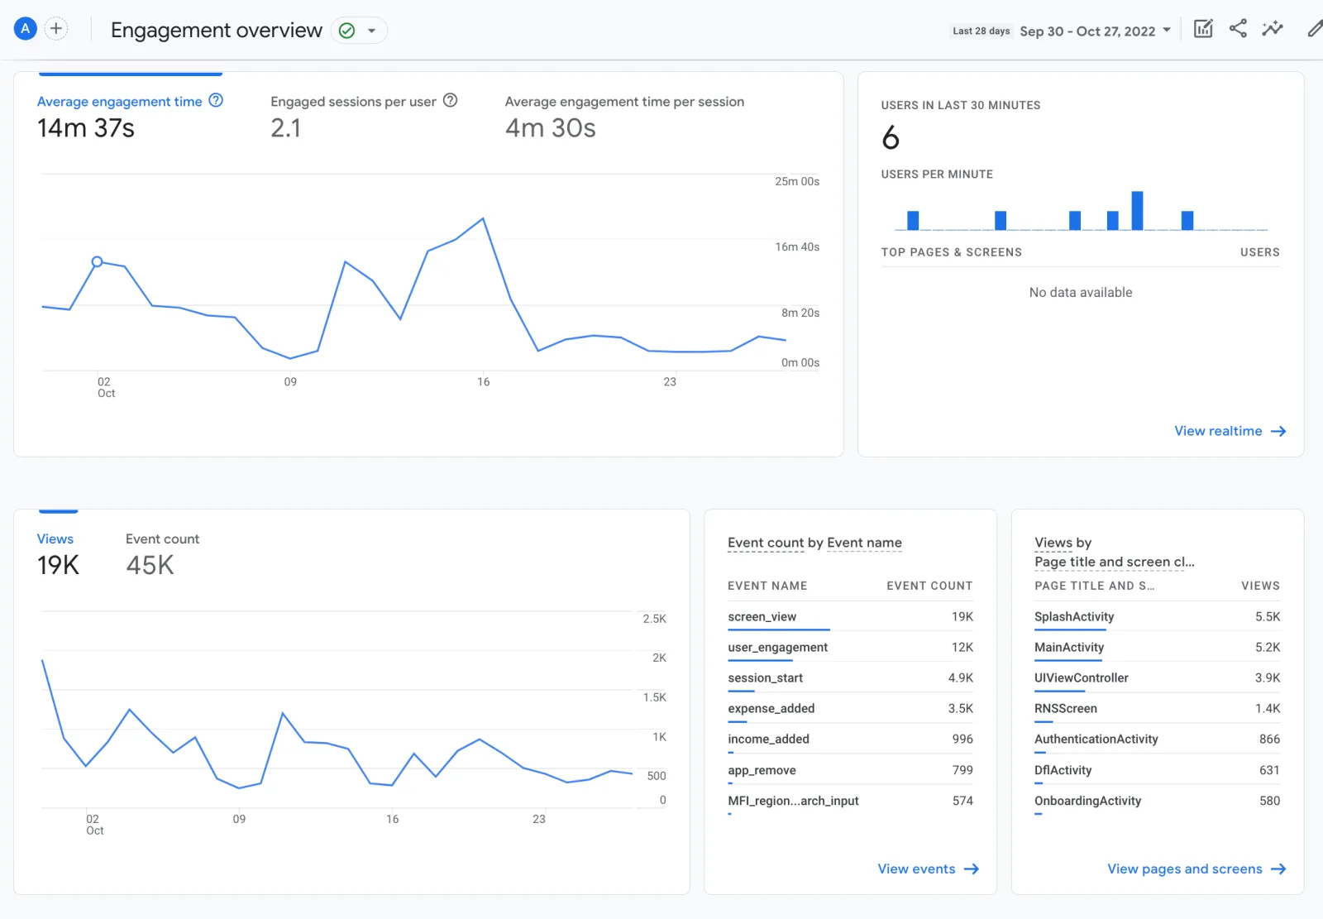Screen dimensions: 1323x919
Task: Click the user_engagement event row
Action: pyautogui.click(x=850, y=648)
